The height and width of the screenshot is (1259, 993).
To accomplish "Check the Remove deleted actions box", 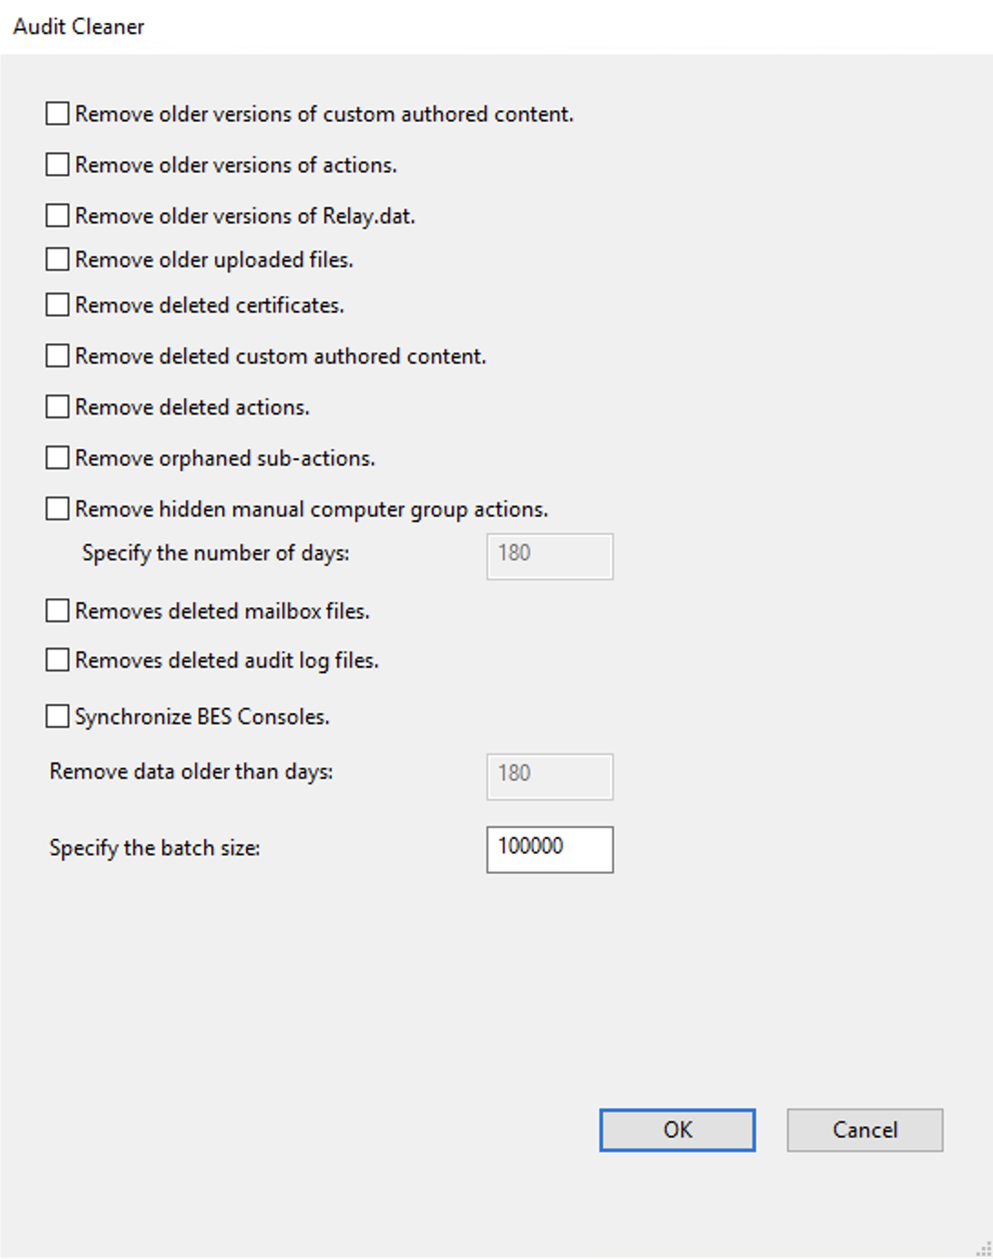I will coord(57,407).
